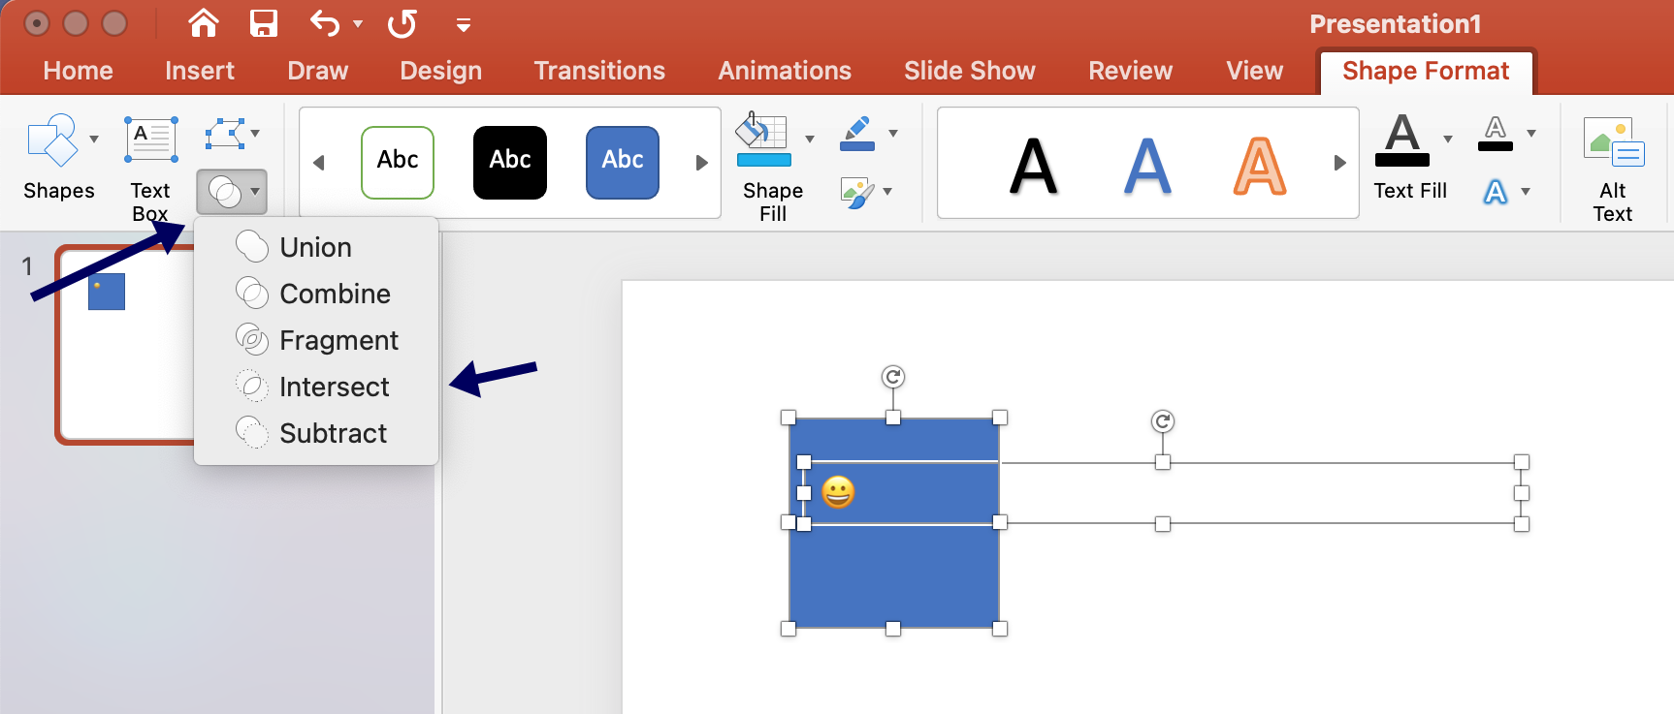The width and height of the screenshot is (1674, 714).
Task: Redo the last action
Action: [402, 23]
